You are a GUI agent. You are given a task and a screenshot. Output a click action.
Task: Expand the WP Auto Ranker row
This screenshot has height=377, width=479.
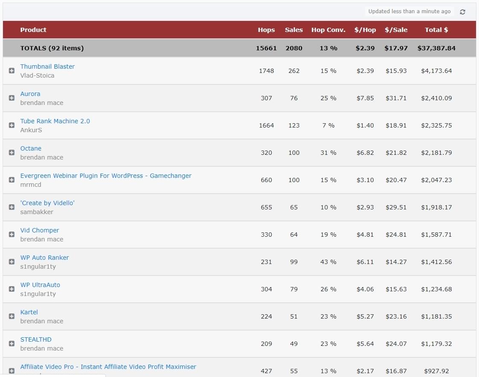tap(12, 261)
